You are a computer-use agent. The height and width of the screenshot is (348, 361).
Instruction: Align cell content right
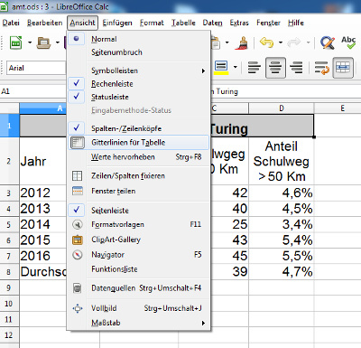297,68
